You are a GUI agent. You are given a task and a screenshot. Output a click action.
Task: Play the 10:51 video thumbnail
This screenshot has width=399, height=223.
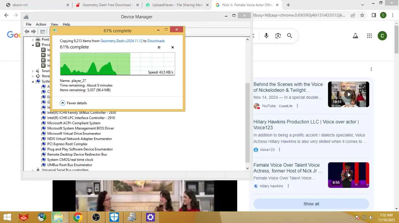(349, 94)
